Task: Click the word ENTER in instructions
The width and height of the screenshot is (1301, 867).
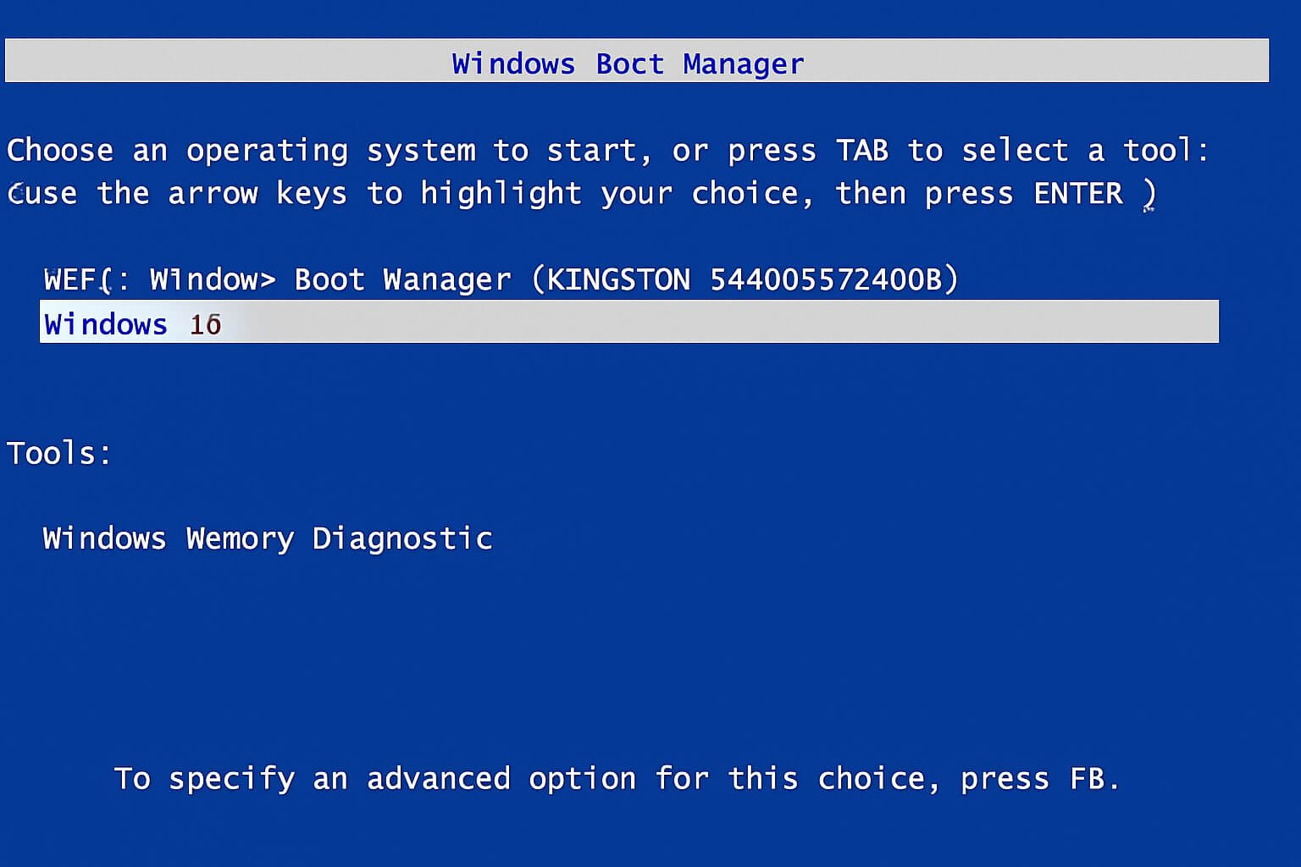Action: pyautogui.click(x=1078, y=194)
